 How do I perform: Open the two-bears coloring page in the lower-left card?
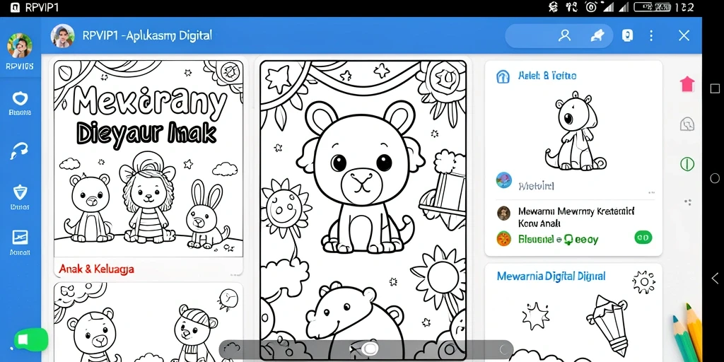tap(148, 322)
